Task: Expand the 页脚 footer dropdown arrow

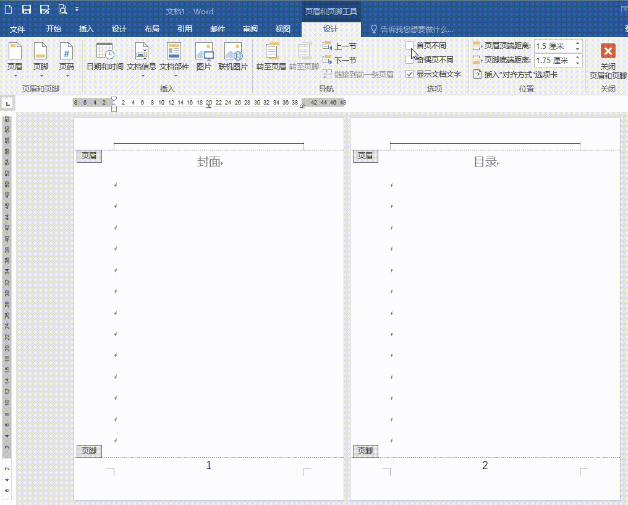Action: tap(41, 76)
